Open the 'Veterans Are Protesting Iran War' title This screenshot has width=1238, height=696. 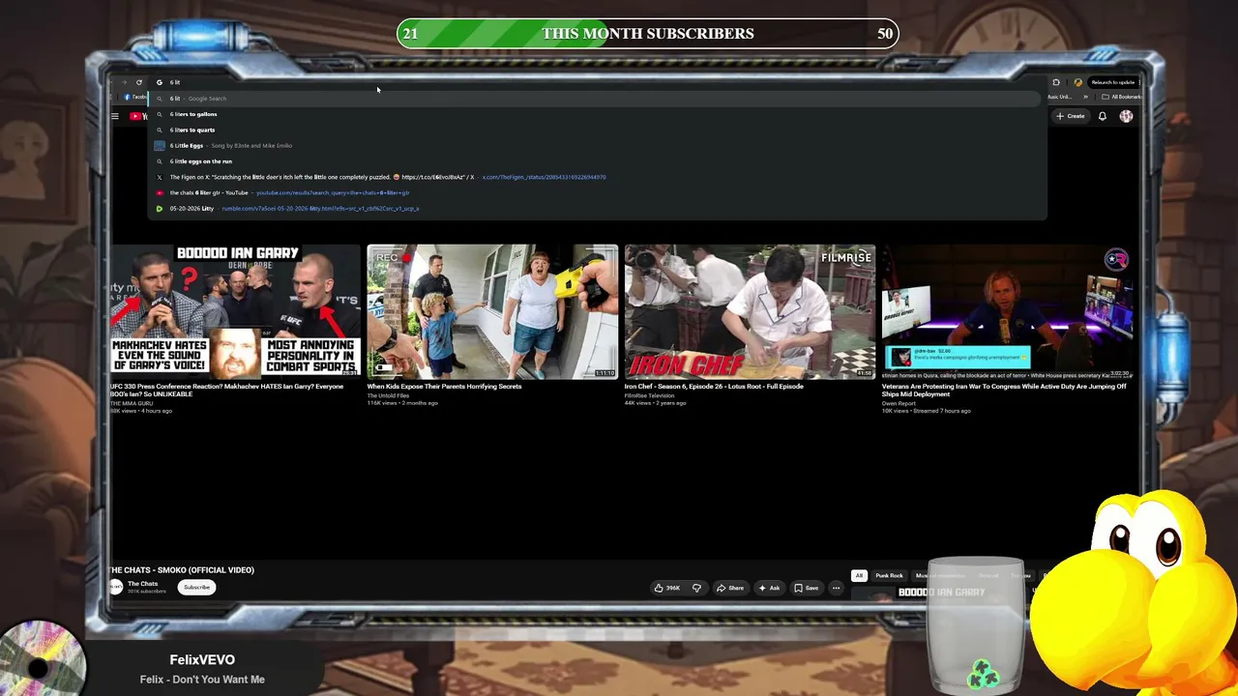click(x=1004, y=390)
